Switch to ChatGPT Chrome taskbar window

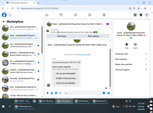click(22, 101)
